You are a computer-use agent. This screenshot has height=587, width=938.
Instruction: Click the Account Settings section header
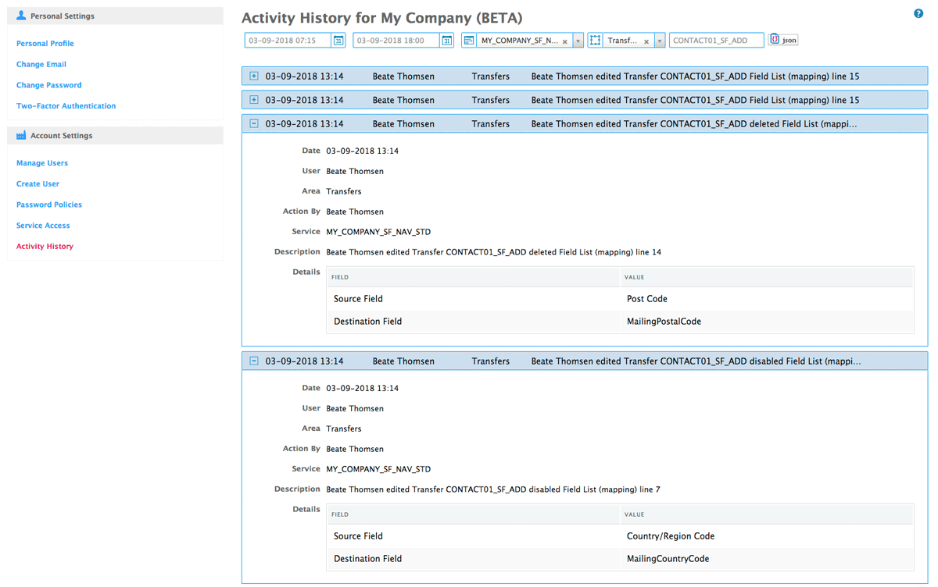[x=115, y=136]
